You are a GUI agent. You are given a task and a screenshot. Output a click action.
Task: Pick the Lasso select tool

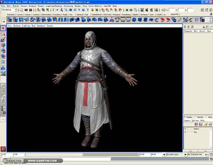click(x=3, y=34)
